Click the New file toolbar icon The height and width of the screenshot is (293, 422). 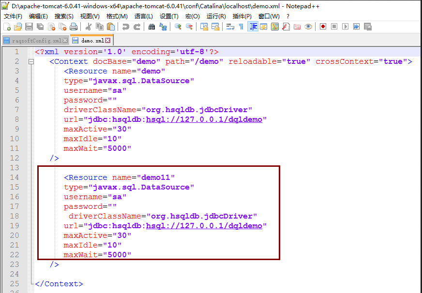coord(7,27)
